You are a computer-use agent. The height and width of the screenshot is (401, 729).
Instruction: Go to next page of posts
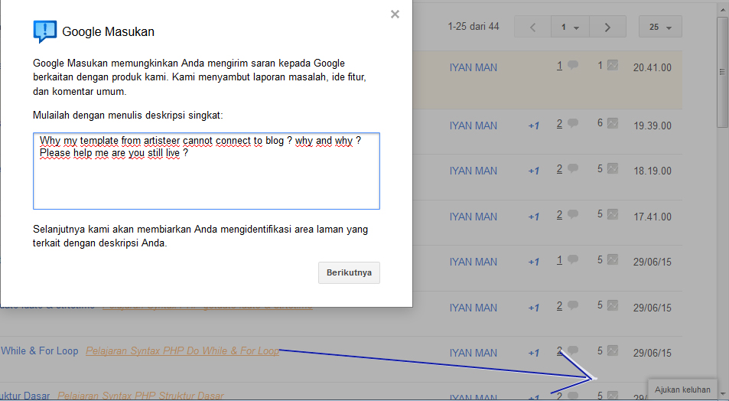tap(607, 27)
